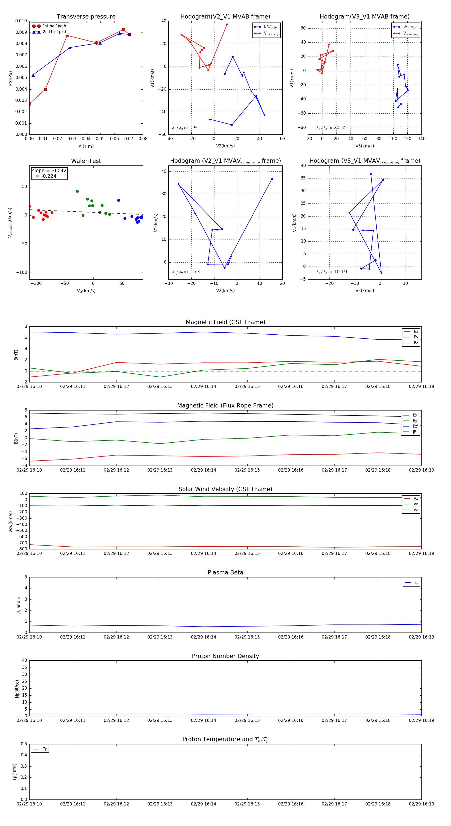Click the "Transverse pressure" plot title
The height and width of the screenshot is (826, 451).
click(86, 17)
